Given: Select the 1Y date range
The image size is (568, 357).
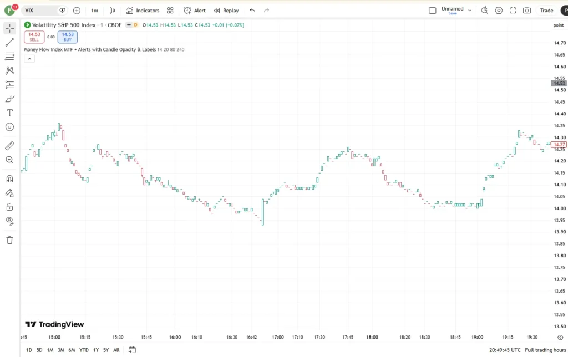Looking at the screenshot, I should tap(96, 350).
